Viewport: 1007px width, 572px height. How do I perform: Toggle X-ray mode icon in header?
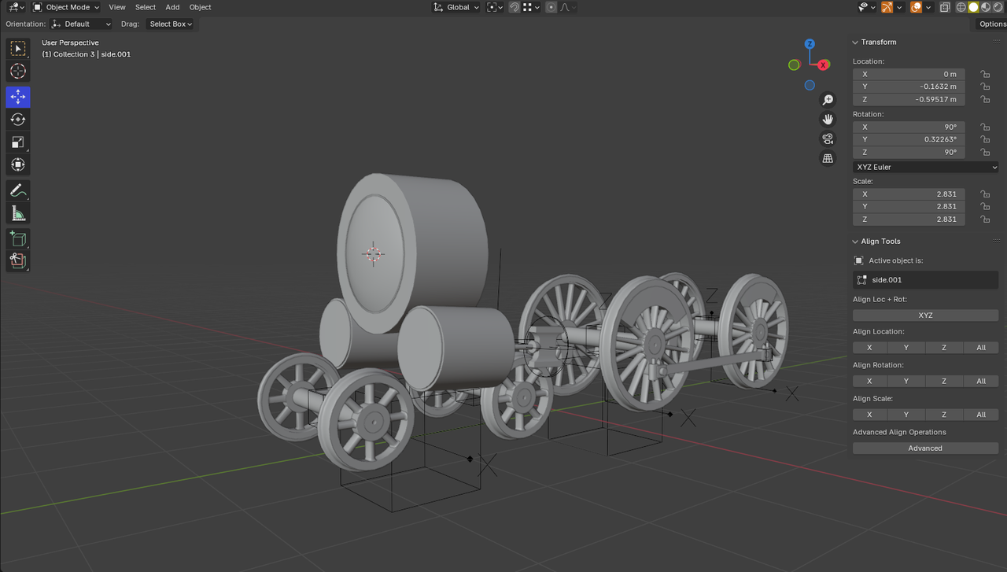coord(945,7)
